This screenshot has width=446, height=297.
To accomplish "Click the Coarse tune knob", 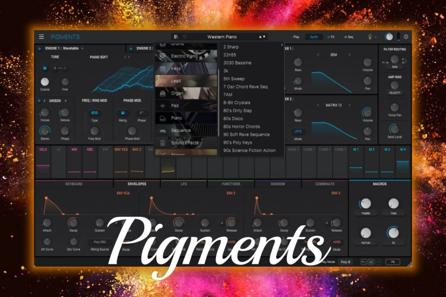I will [45, 82].
